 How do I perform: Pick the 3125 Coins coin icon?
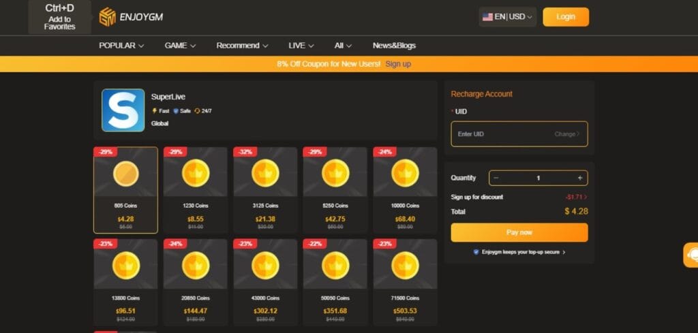tap(264, 174)
